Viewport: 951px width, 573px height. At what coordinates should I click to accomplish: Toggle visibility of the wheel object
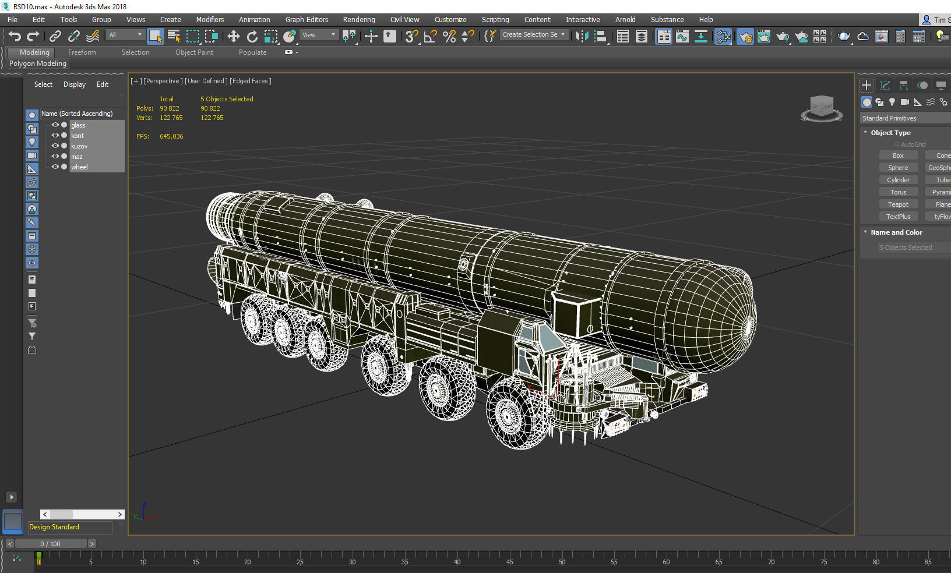tap(55, 167)
